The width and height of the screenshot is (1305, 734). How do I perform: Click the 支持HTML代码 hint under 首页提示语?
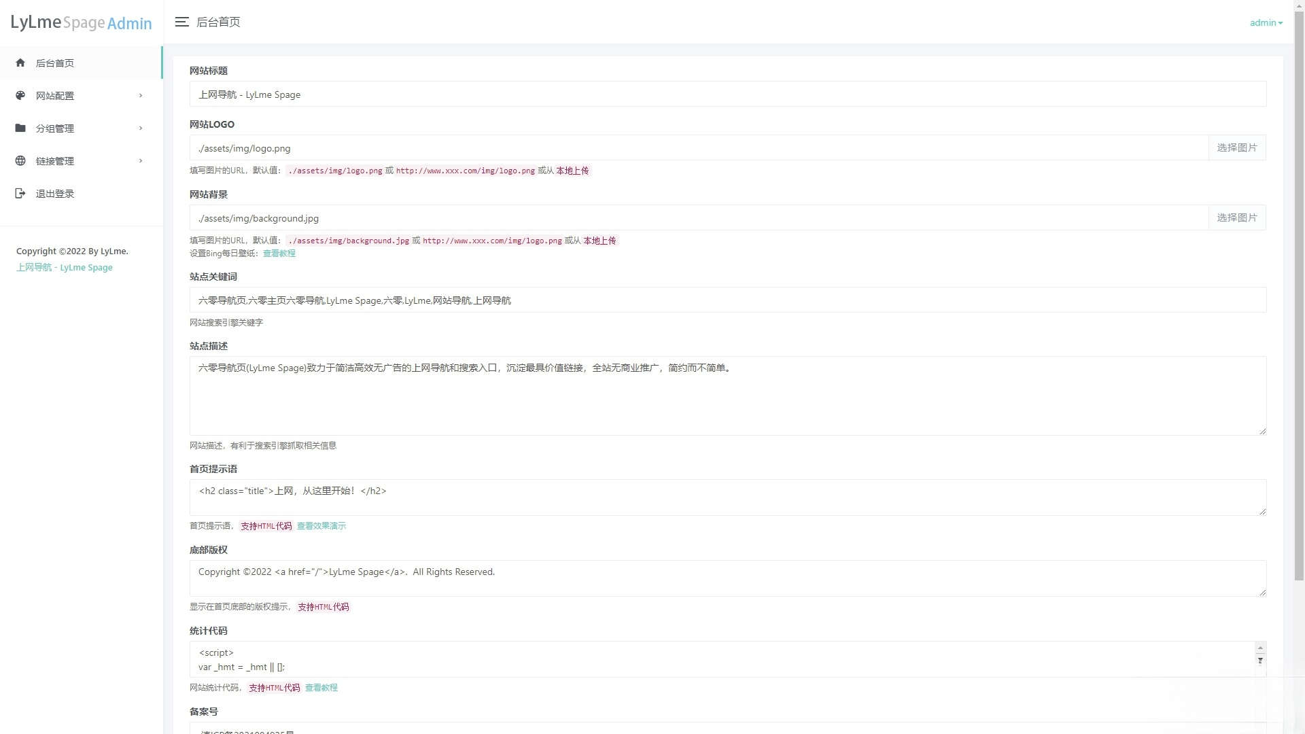pos(266,526)
